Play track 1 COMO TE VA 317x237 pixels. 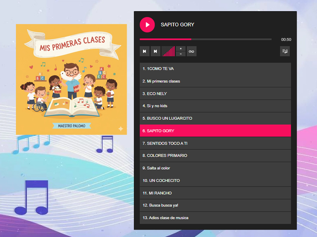pos(215,69)
